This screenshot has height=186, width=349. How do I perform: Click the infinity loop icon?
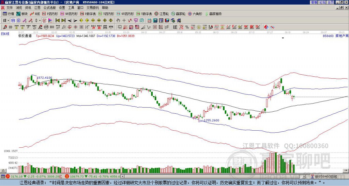coord(272,27)
